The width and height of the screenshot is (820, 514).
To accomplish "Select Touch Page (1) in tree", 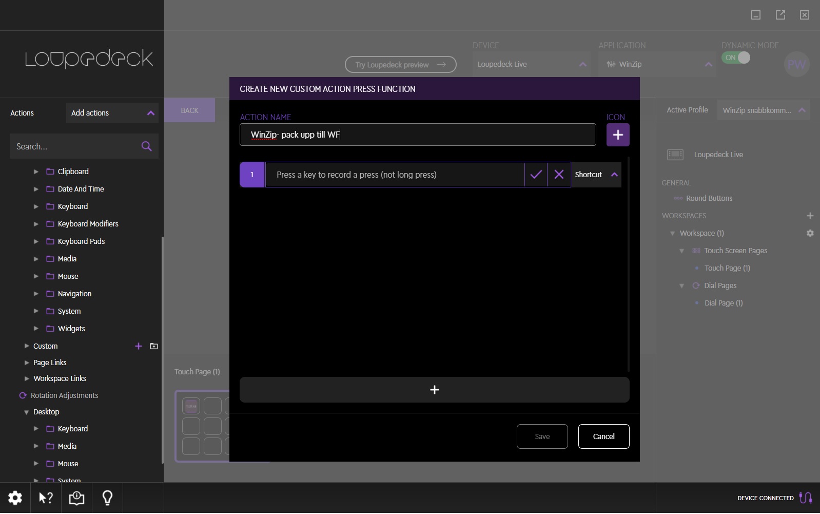I will pyautogui.click(x=727, y=268).
